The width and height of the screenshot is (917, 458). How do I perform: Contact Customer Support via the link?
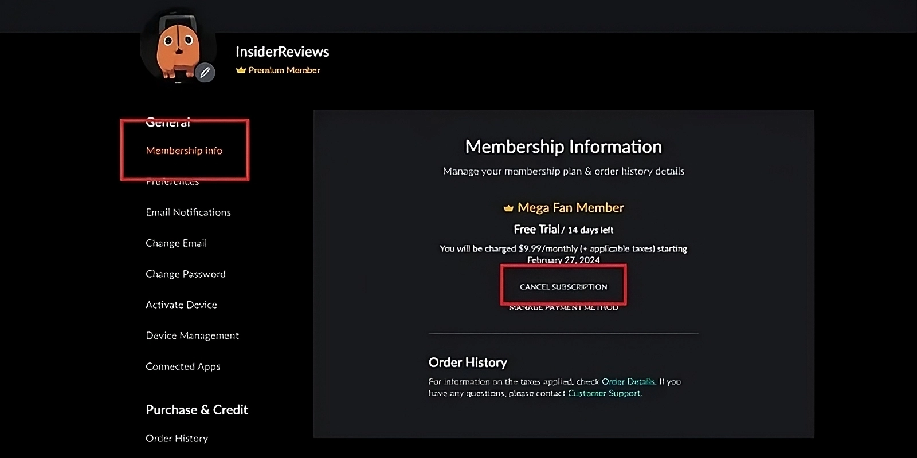point(605,393)
